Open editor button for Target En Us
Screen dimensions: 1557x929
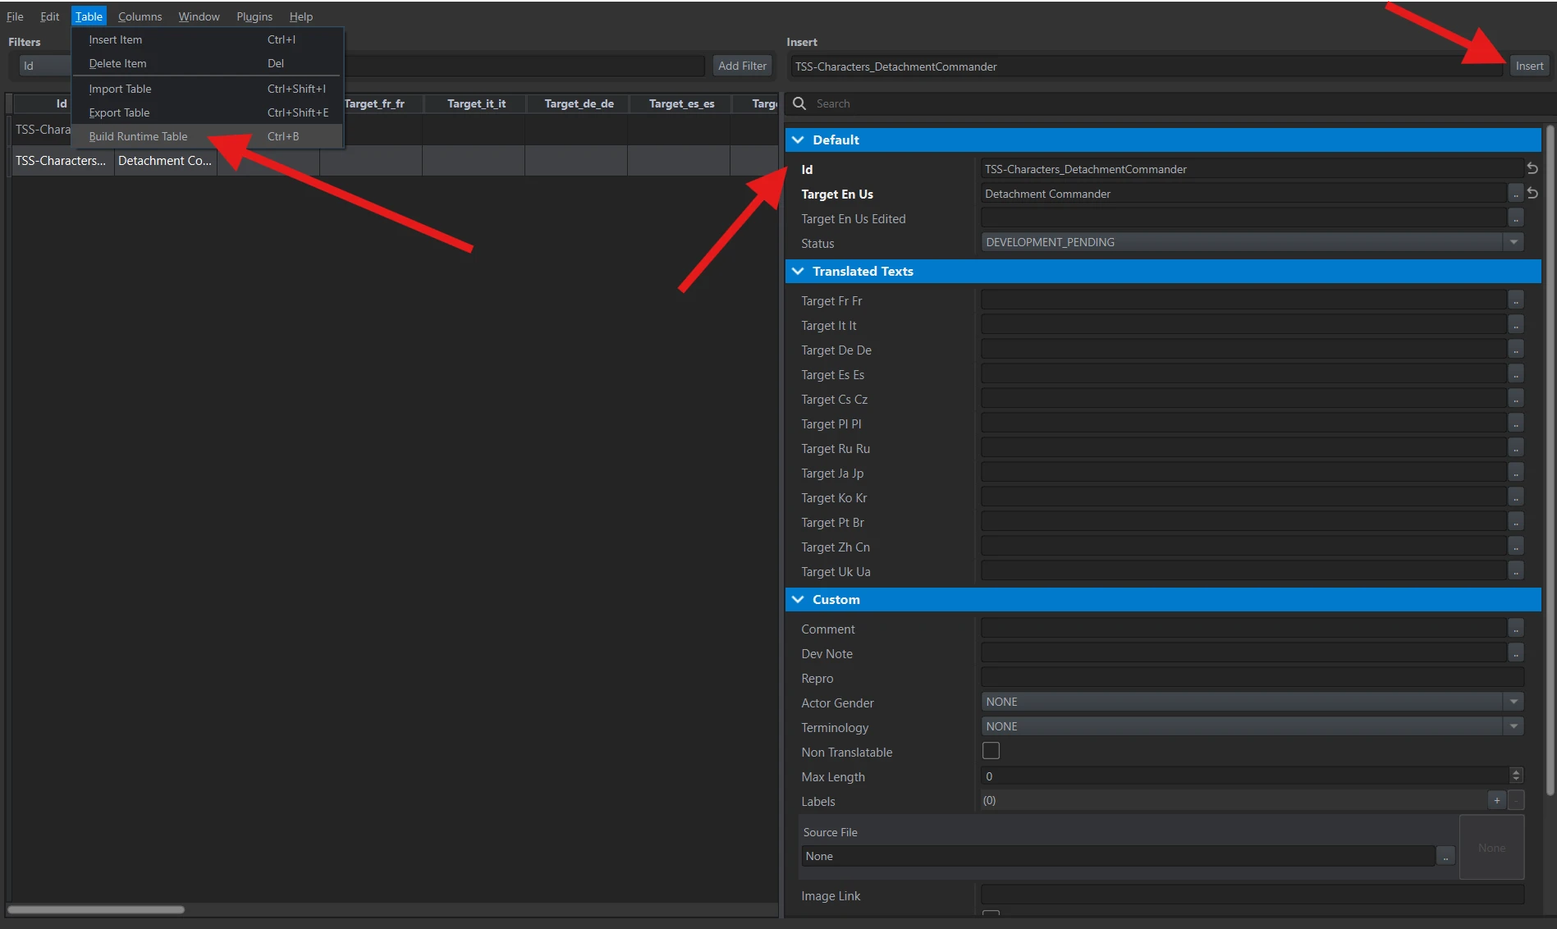[1516, 194]
